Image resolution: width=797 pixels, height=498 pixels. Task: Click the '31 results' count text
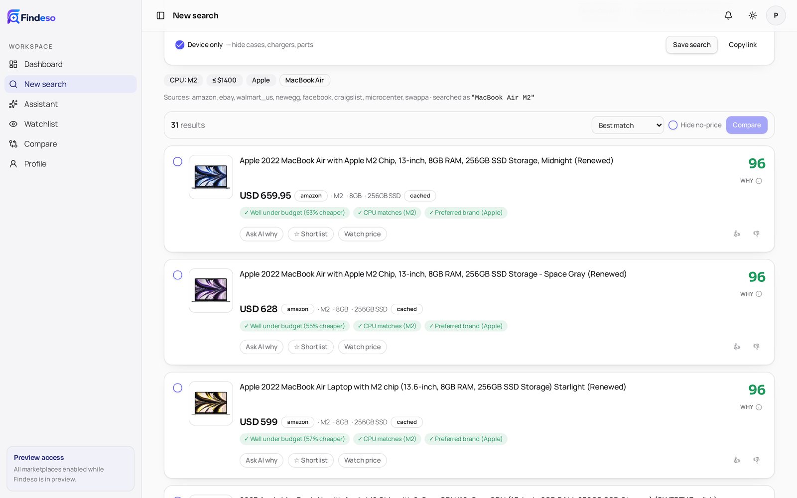click(x=188, y=125)
